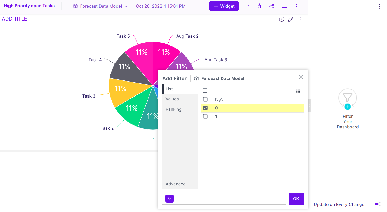Open TV display mode from the toolbar
Viewport: 387px width, 212px height.
click(x=284, y=6)
